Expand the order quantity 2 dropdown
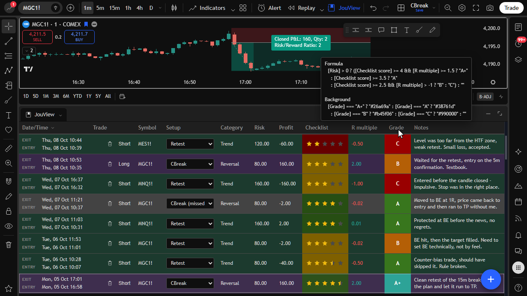Viewport: 527px width, 296px height. tap(29, 51)
